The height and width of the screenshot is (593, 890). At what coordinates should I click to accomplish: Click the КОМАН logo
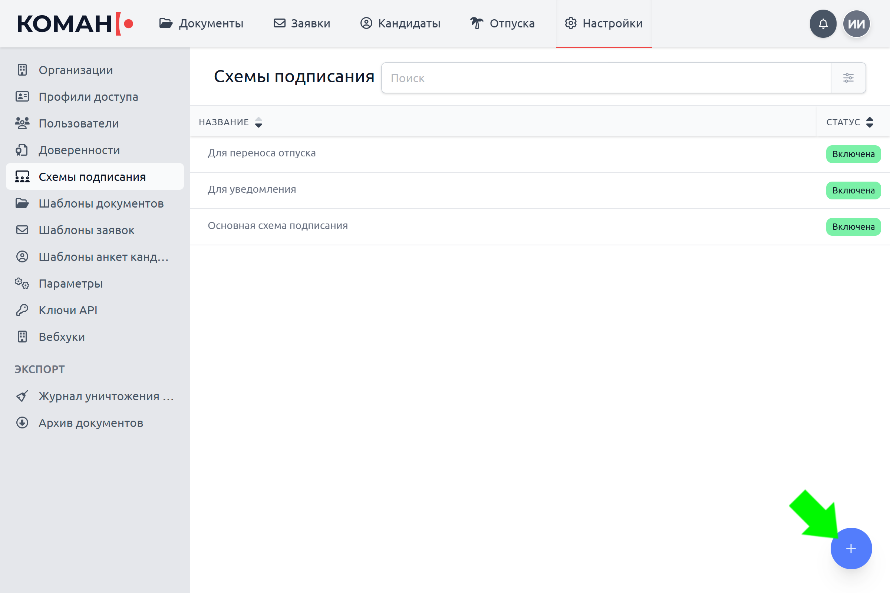(75, 24)
